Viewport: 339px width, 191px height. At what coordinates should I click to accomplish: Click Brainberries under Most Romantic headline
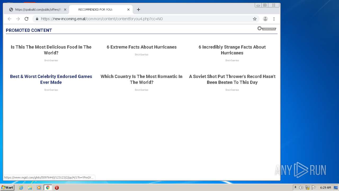[x=142, y=90]
